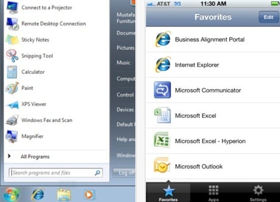This screenshot has height=202, width=280.
Task: Click the Log off button
Action: [x=125, y=172]
